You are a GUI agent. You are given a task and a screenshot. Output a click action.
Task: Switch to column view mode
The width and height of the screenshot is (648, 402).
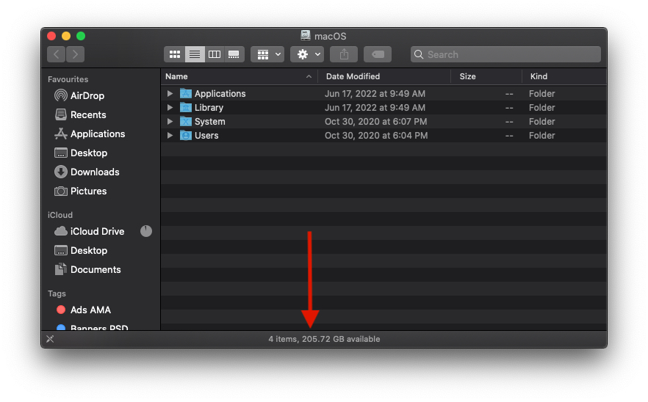pos(215,54)
